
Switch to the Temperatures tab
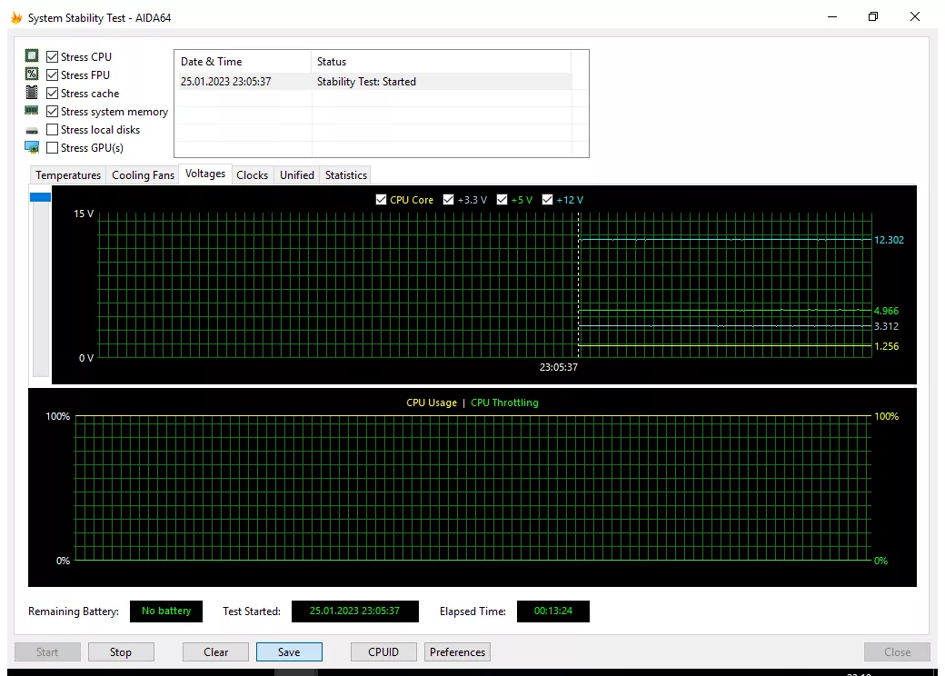pos(68,174)
